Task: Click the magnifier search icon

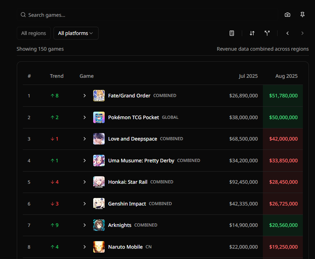Action: coord(23,15)
